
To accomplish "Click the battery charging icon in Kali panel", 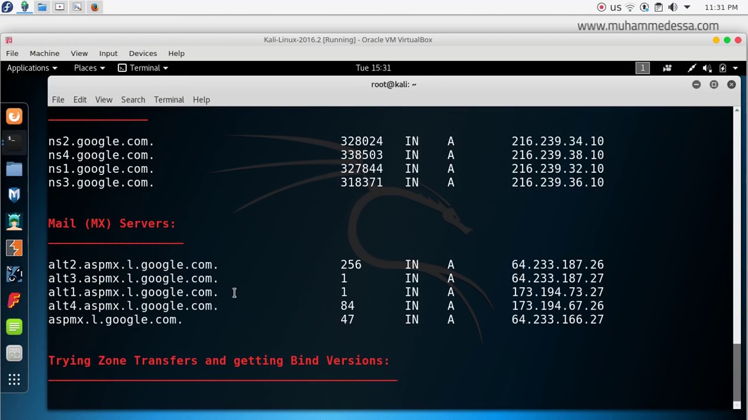I will click(x=723, y=68).
